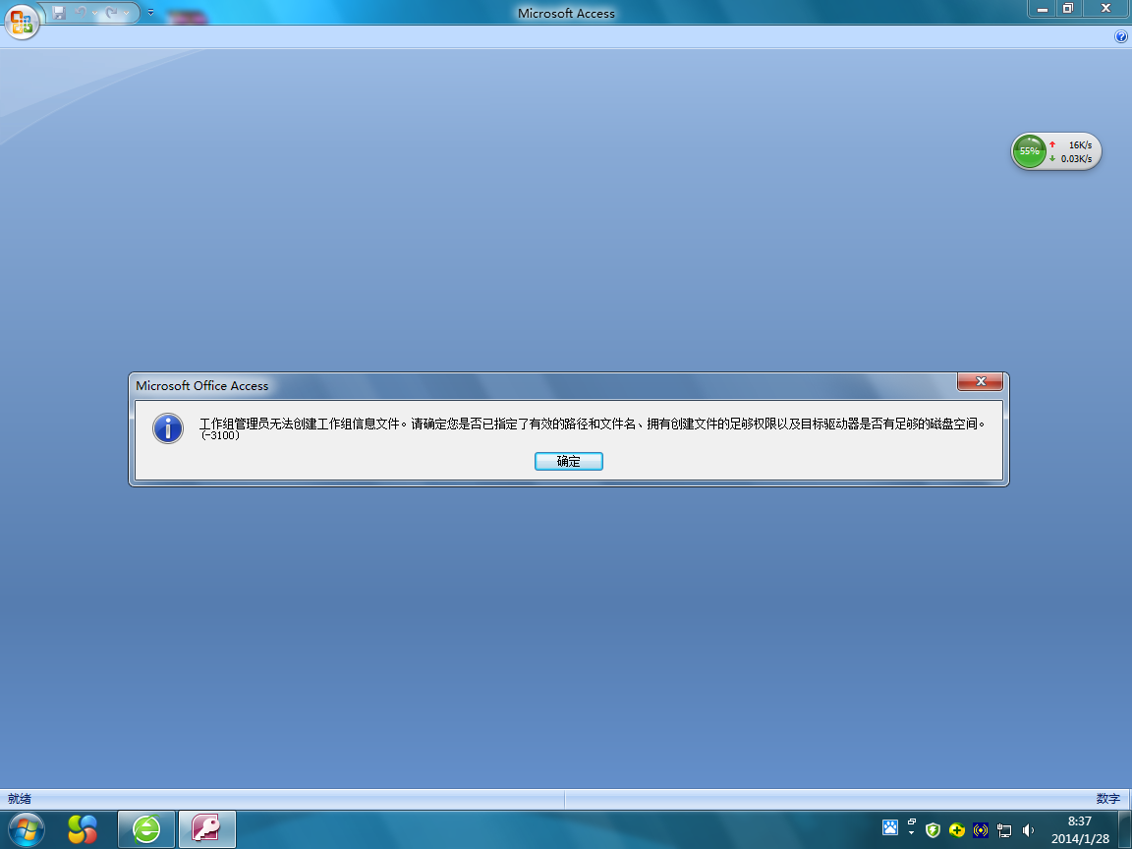Open the wired network connection tray icon
The width and height of the screenshot is (1132, 849).
(1004, 830)
